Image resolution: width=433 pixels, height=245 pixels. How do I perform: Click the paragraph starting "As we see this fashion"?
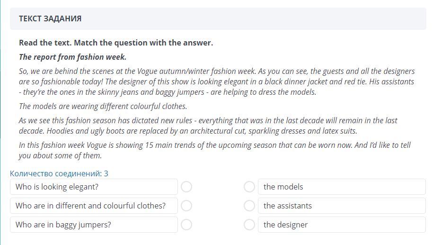pyautogui.click(x=208, y=126)
